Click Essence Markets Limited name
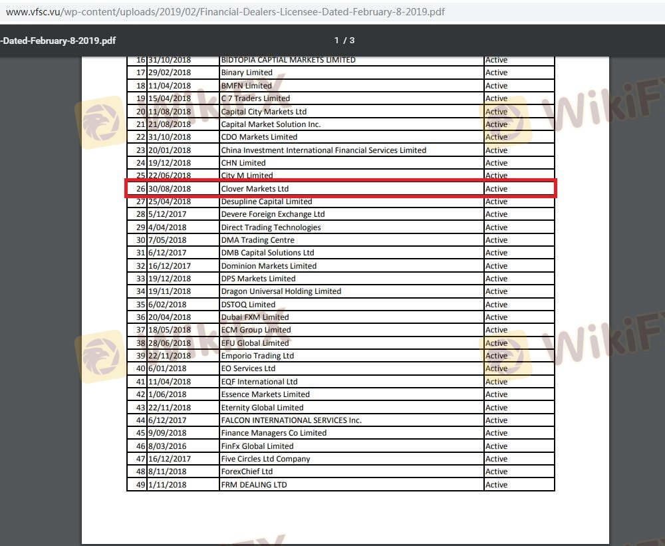The height and width of the screenshot is (546, 665). [x=265, y=394]
